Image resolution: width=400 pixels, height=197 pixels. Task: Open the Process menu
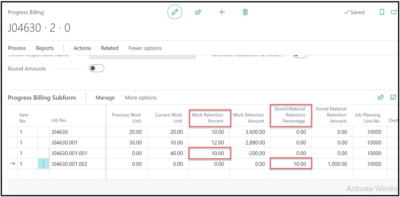pyautogui.click(x=17, y=48)
